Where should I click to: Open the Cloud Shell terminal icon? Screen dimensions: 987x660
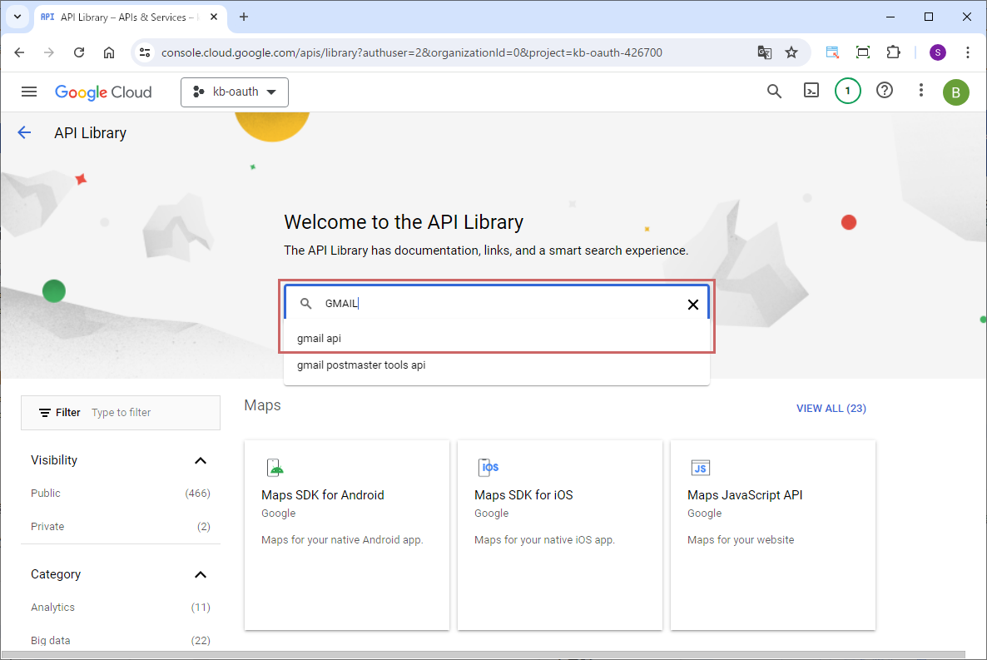pos(811,92)
